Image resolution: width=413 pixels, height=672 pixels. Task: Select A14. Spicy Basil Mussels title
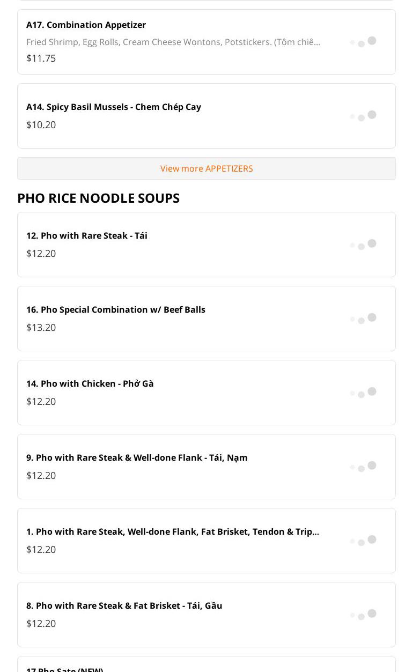[x=114, y=107]
